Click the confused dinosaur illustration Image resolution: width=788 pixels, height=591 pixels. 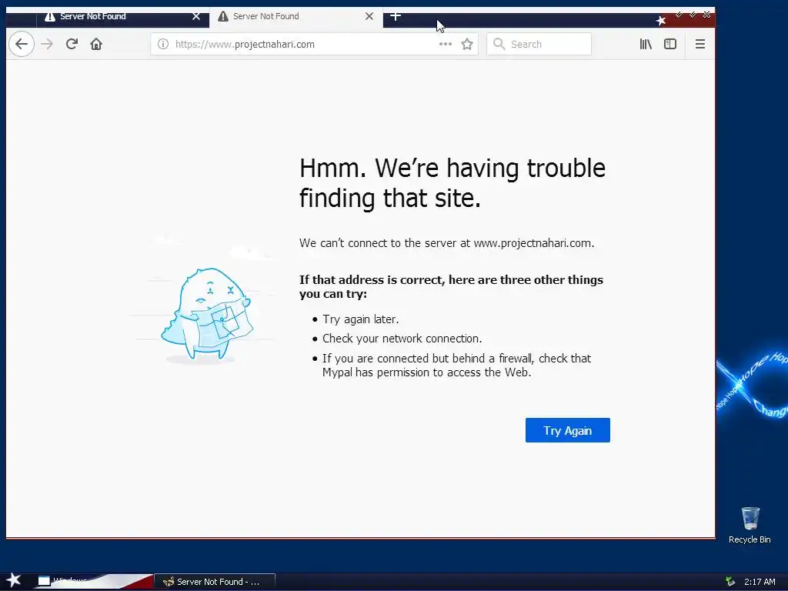pyautogui.click(x=207, y=315)
